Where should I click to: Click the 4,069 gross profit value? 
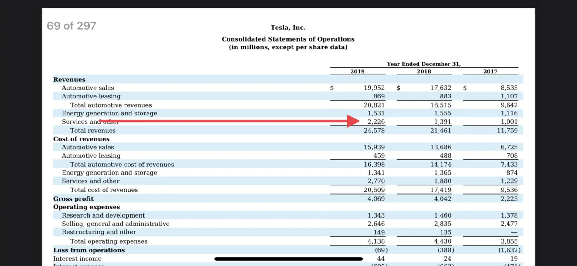(x=376, y=198)
